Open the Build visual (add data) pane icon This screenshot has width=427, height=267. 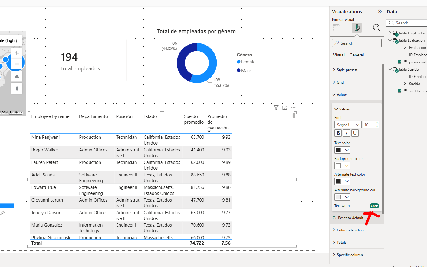click(x=337, y=28)
